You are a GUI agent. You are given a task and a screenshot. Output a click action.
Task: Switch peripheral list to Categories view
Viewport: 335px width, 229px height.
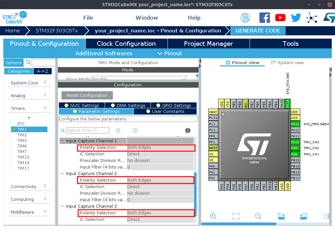pyautogui.click(x=19, y=71)
